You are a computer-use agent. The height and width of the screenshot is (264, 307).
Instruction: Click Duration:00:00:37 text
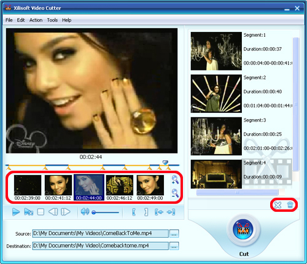click(x=263, y=49)
